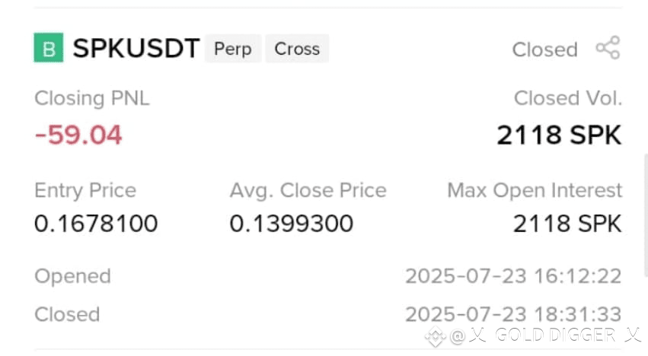The height and width of the screenshot is (356, 648).
Task: Click the 2118 SPK closed volume value
Action: 559,135
